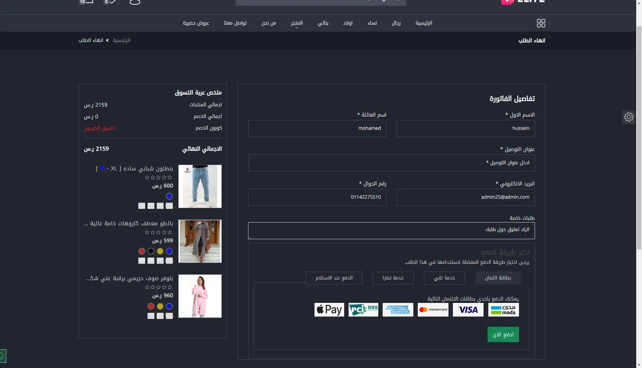This screenshot has height=368, width=642.
Task: Open the categories grid icon in navbar
Action: pos(541,23)
